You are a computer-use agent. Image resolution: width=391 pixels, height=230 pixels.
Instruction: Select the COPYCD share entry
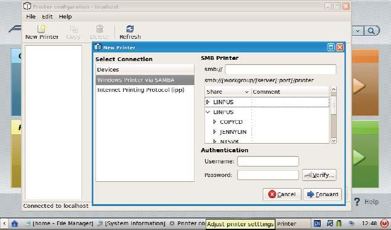[x=231, y=122]
